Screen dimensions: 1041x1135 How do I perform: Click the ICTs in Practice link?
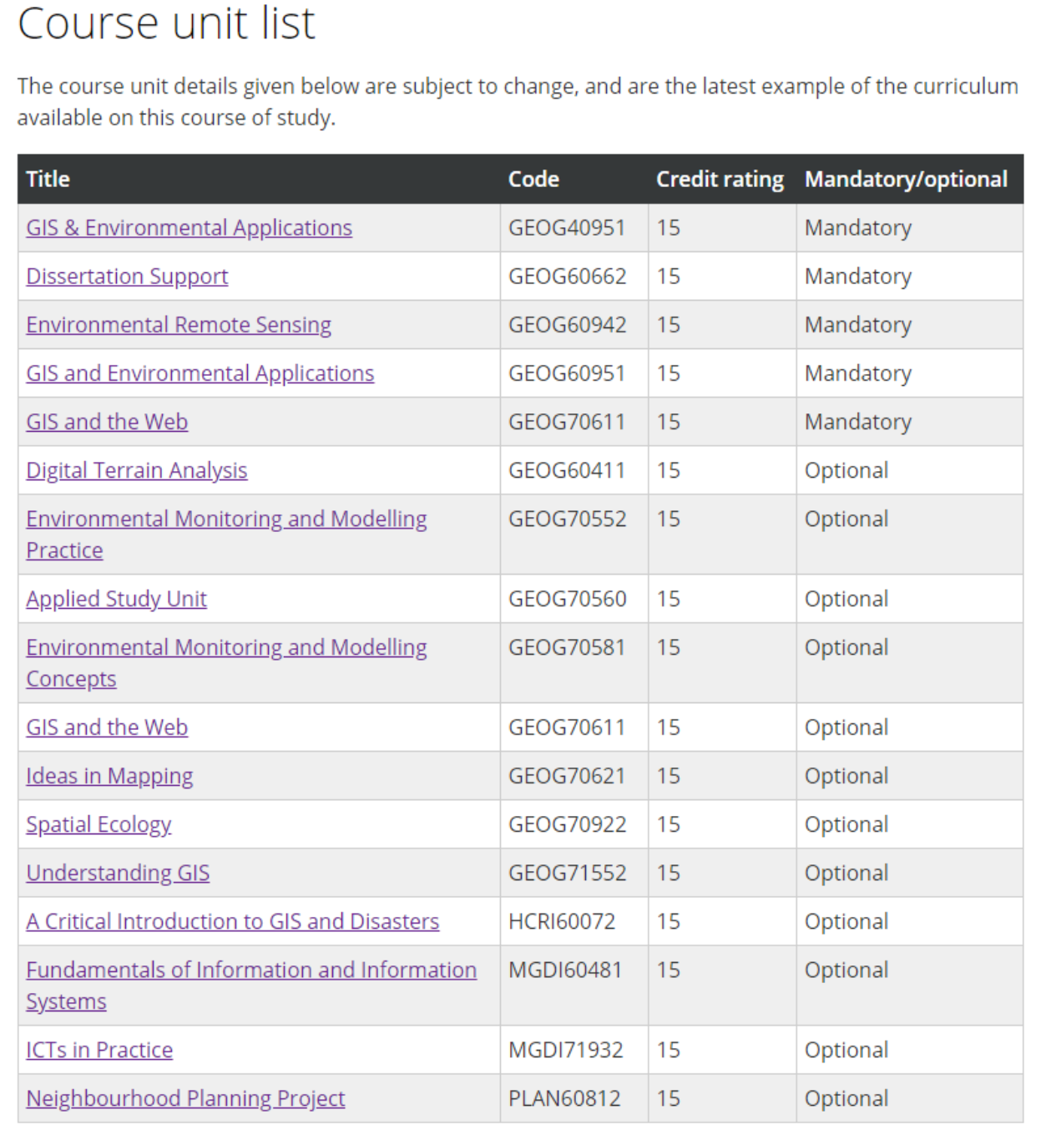(x=99, y=1050)
